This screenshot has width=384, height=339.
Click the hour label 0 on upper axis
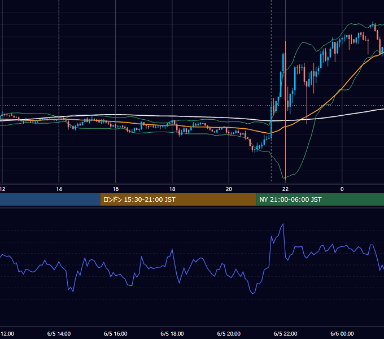[x=342, y=189]
